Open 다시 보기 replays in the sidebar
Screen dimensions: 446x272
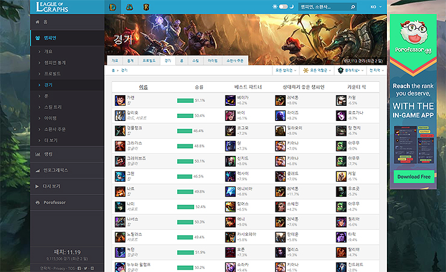pyautogui.click(x=67, y=187)
